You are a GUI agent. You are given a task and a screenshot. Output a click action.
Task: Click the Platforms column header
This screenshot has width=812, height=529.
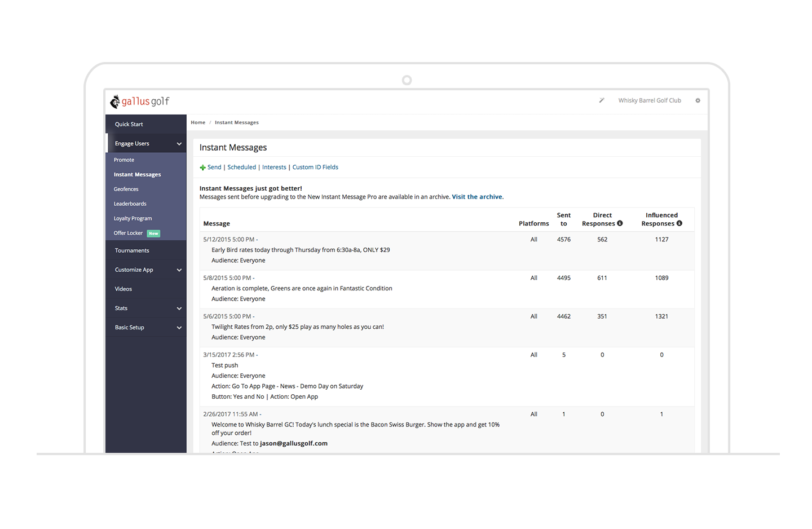[x=533, y=224]
